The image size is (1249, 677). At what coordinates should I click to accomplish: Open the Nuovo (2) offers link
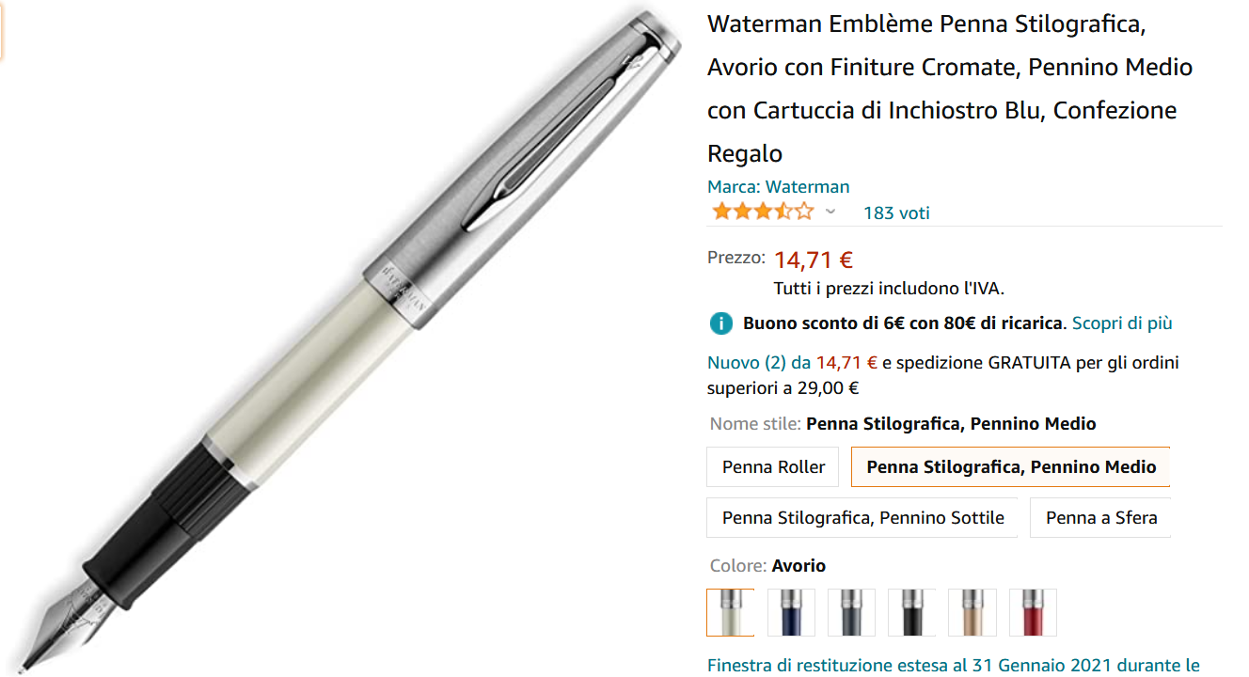[x=747, y=362]
